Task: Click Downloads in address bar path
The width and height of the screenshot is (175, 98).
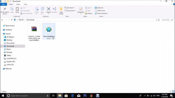Action: pyautogui.click(x=30, y=20)
